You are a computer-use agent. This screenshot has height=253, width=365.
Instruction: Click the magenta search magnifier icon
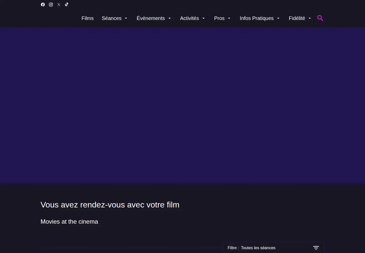pos(320,18)
